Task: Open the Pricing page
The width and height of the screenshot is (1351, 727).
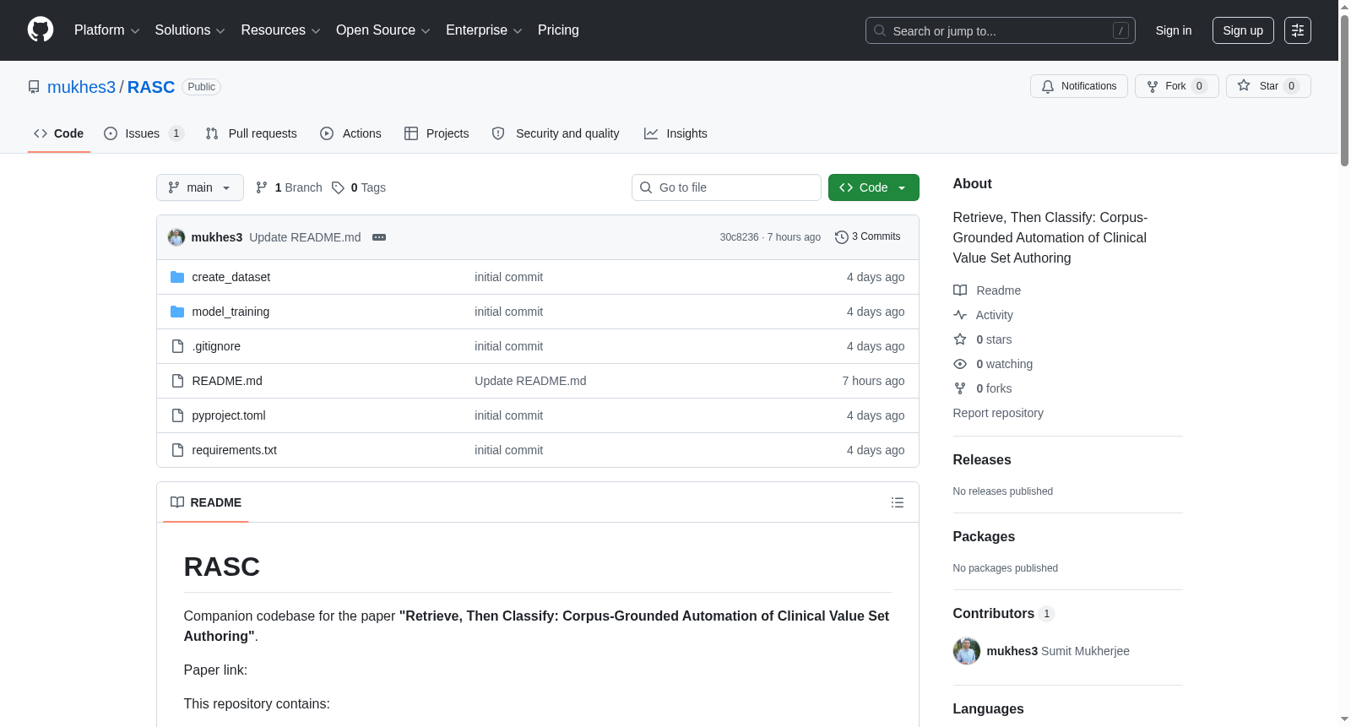Action: (558, 30)
